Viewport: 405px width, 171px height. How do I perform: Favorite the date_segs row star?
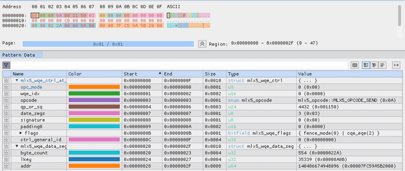coord(6,113)
